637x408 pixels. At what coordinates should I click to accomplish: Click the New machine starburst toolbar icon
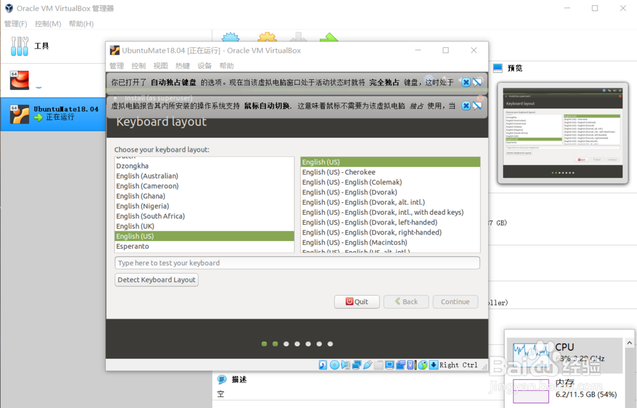(231, 36)
